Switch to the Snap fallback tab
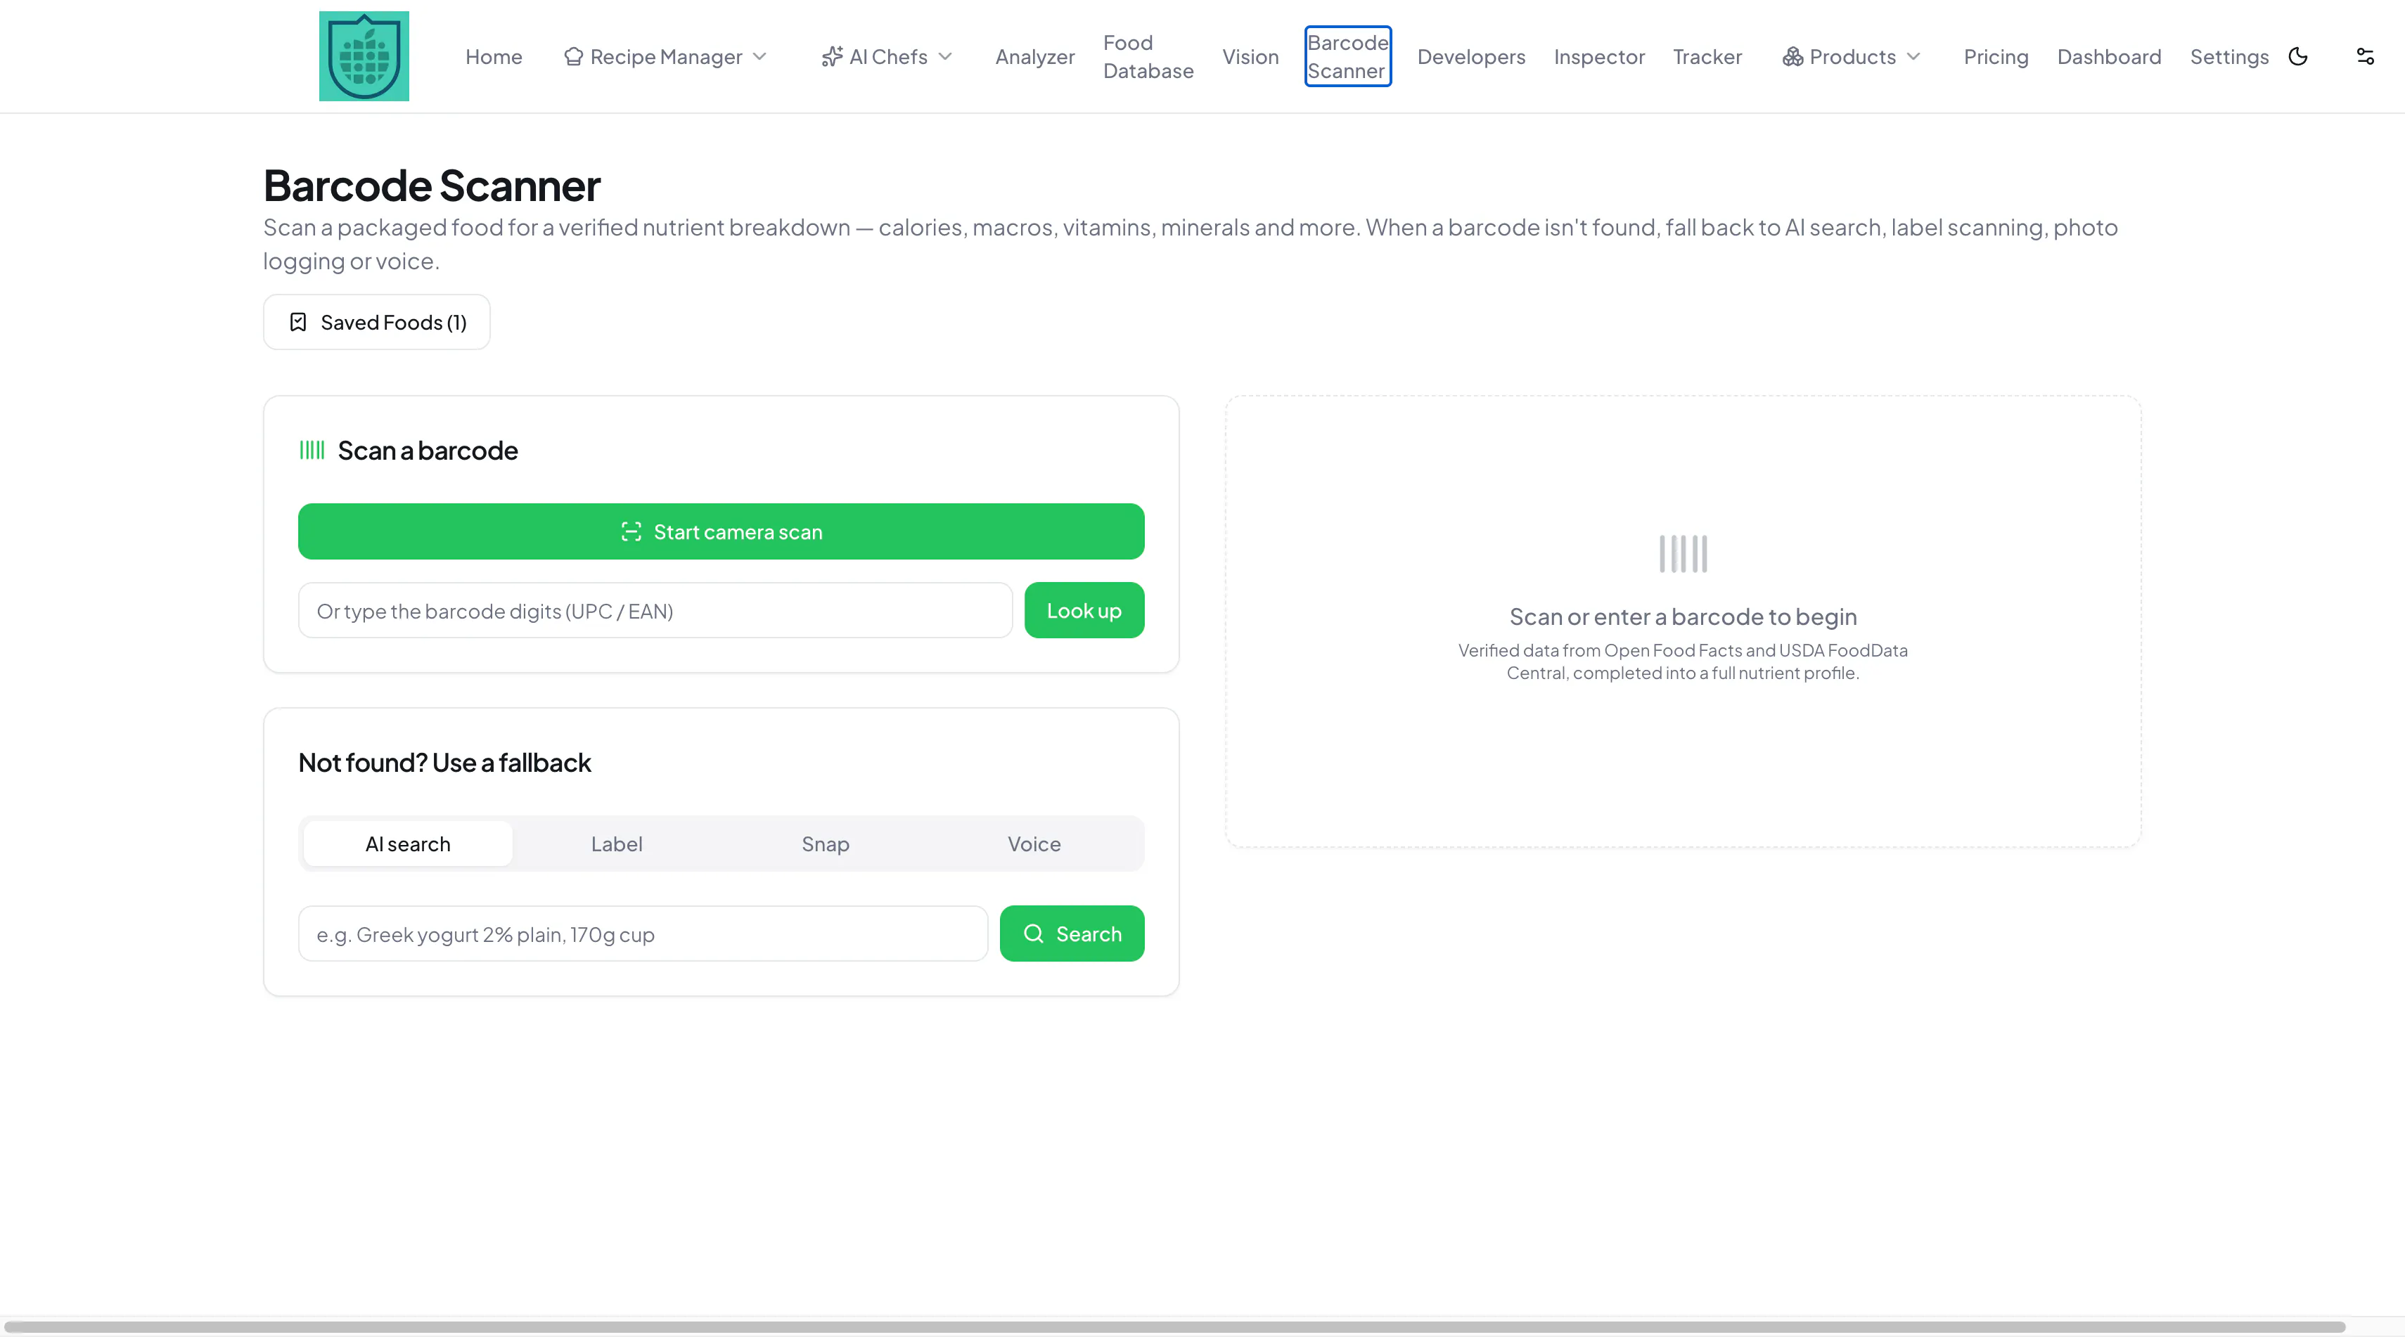This screenshot has width=2405, height=1337. (826, 844)
